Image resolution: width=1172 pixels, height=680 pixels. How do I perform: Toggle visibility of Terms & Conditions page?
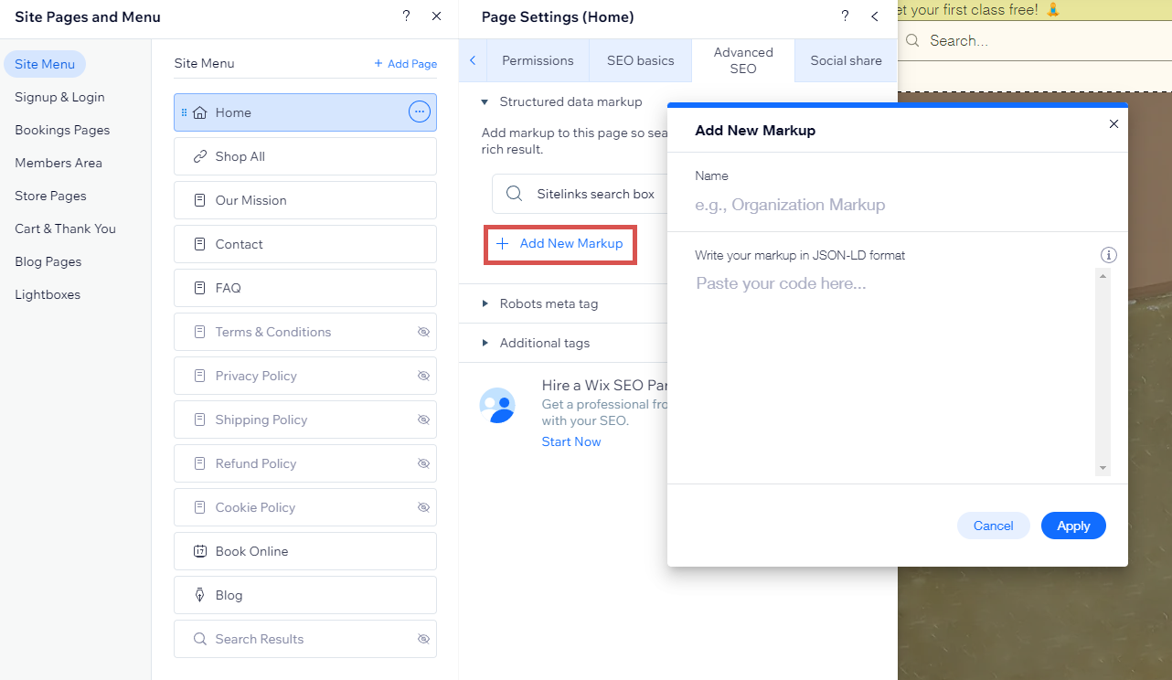click(423, 331)
